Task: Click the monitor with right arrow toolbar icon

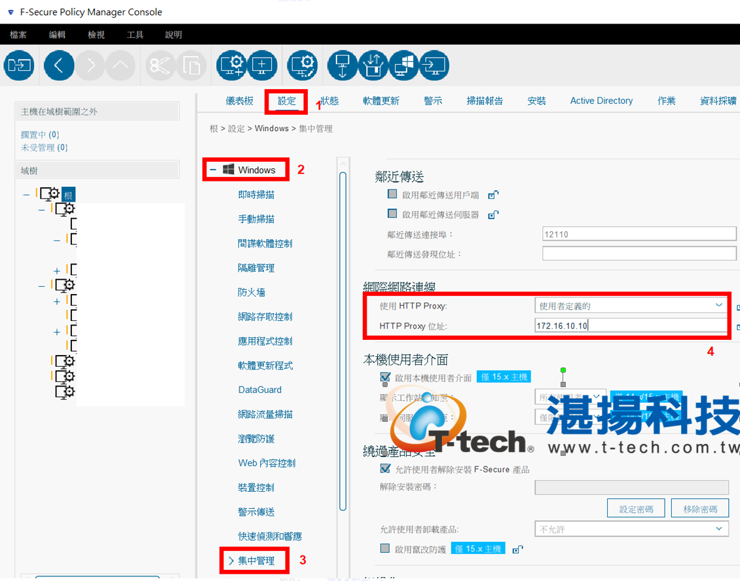Action: point(434,65)
